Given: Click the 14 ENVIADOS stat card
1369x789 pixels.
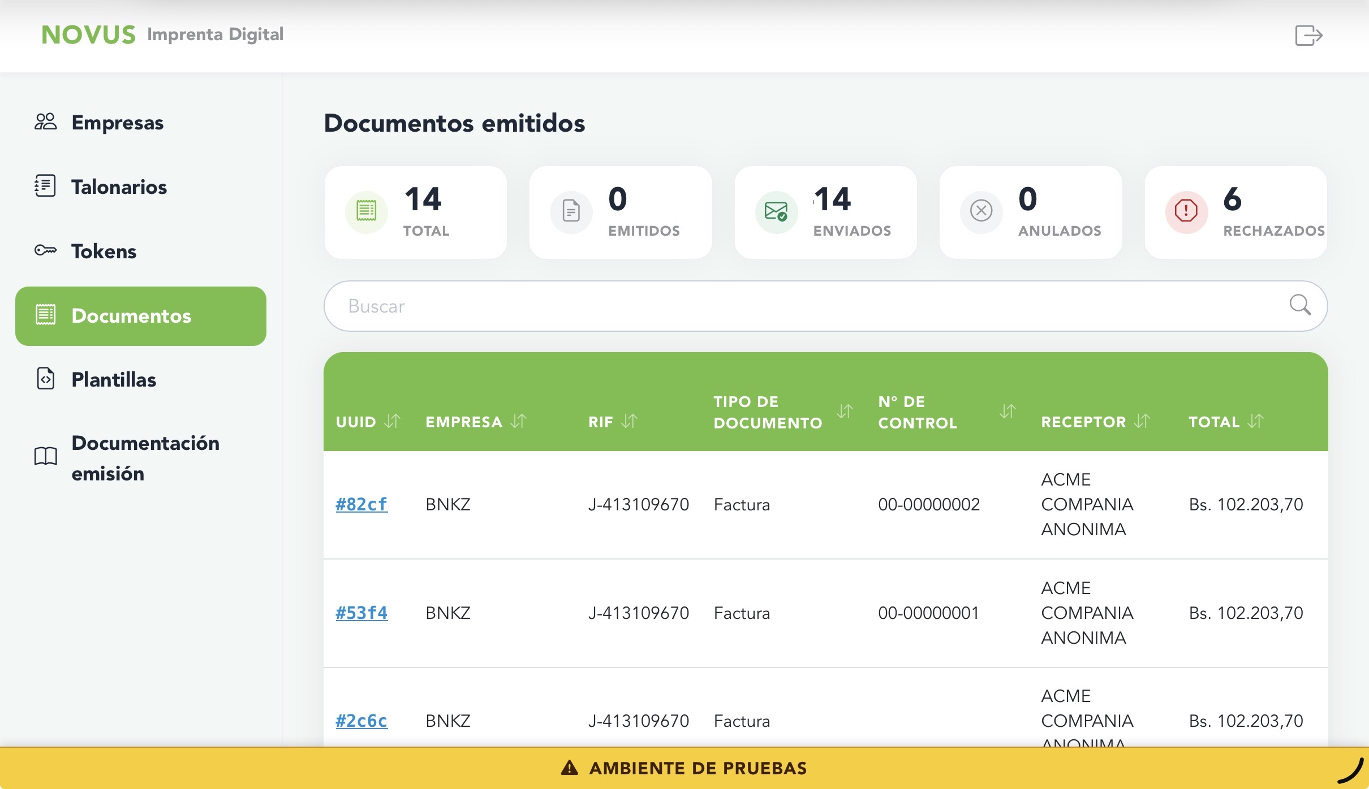Looking at the screenshot, I should 825,213.
